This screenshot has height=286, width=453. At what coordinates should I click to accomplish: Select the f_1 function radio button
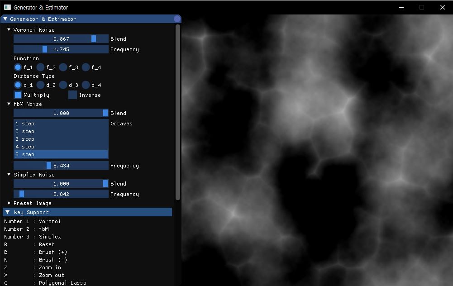pos(18,67)
